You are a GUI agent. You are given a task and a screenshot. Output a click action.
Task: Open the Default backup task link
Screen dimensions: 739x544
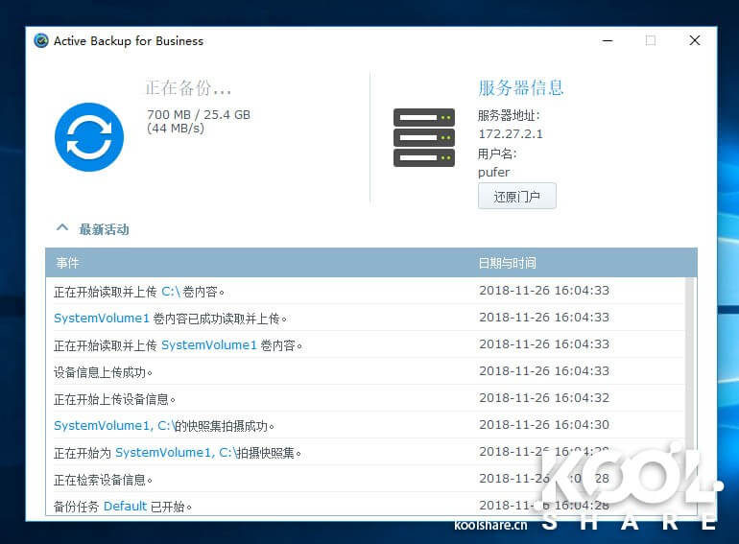(x=125, y=507)
